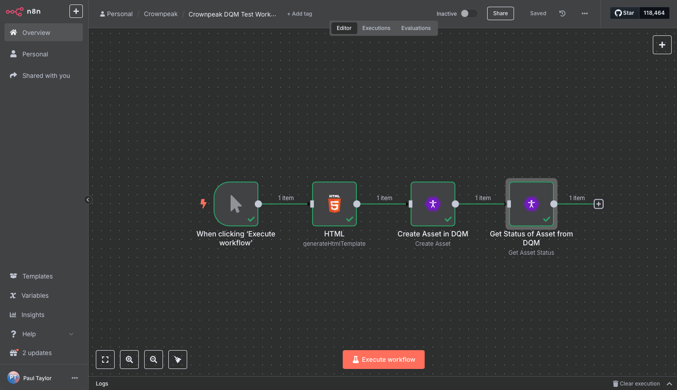Add a node after Get Status node
The width and height of the screenshot is (677, 390).
click(599, 204)
